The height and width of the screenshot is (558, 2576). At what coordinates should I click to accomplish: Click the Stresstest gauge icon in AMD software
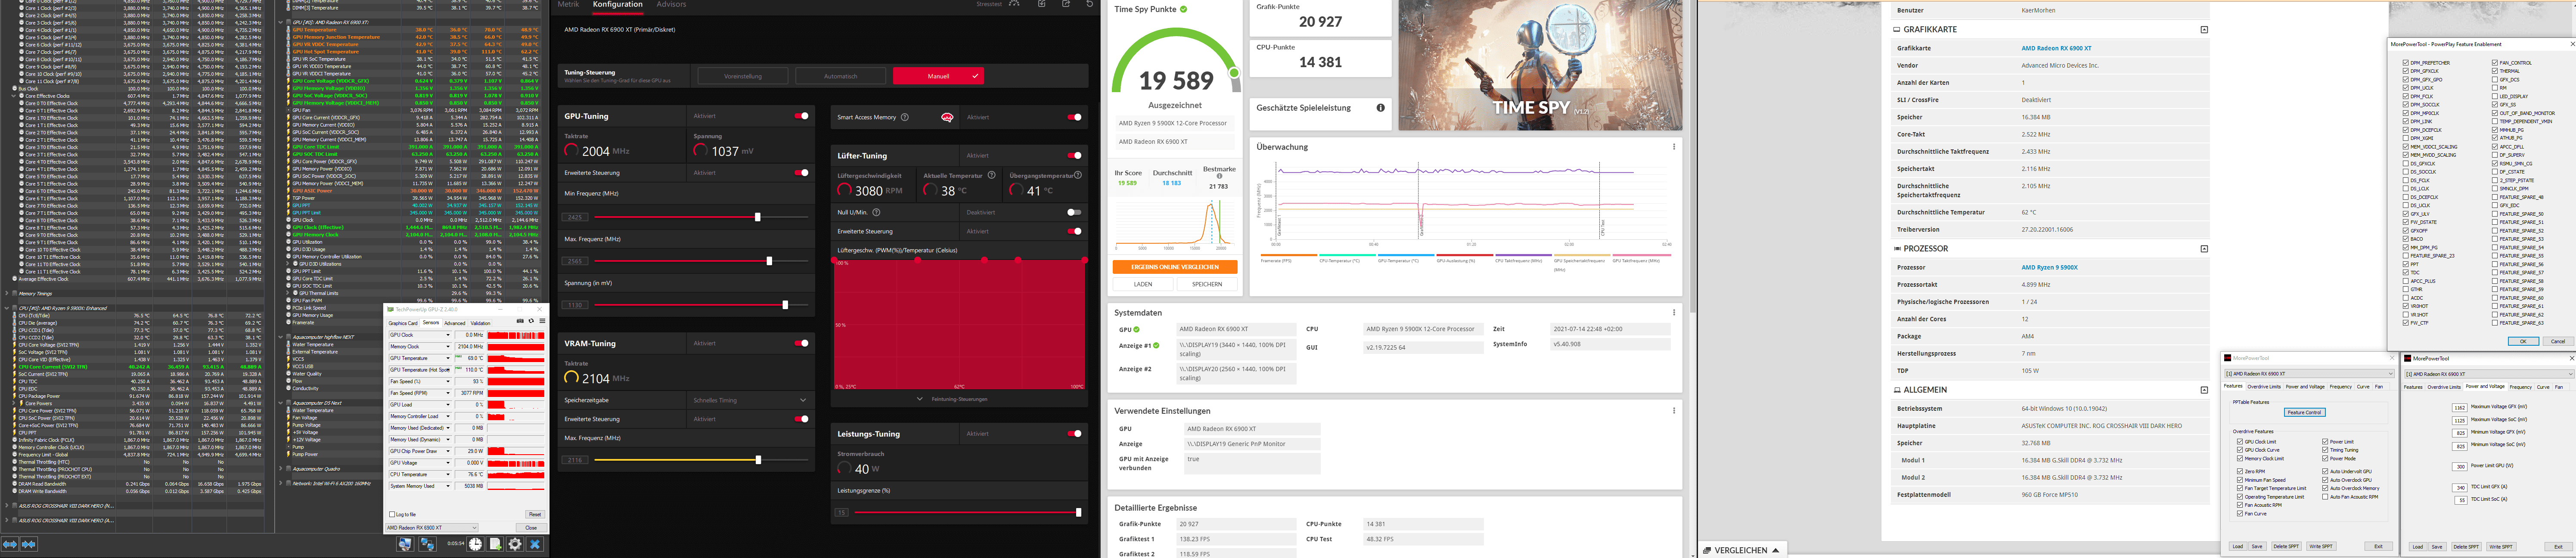[x=1015, y=4]
